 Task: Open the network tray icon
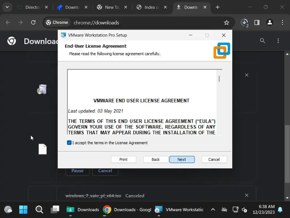(x=235, y=210)
